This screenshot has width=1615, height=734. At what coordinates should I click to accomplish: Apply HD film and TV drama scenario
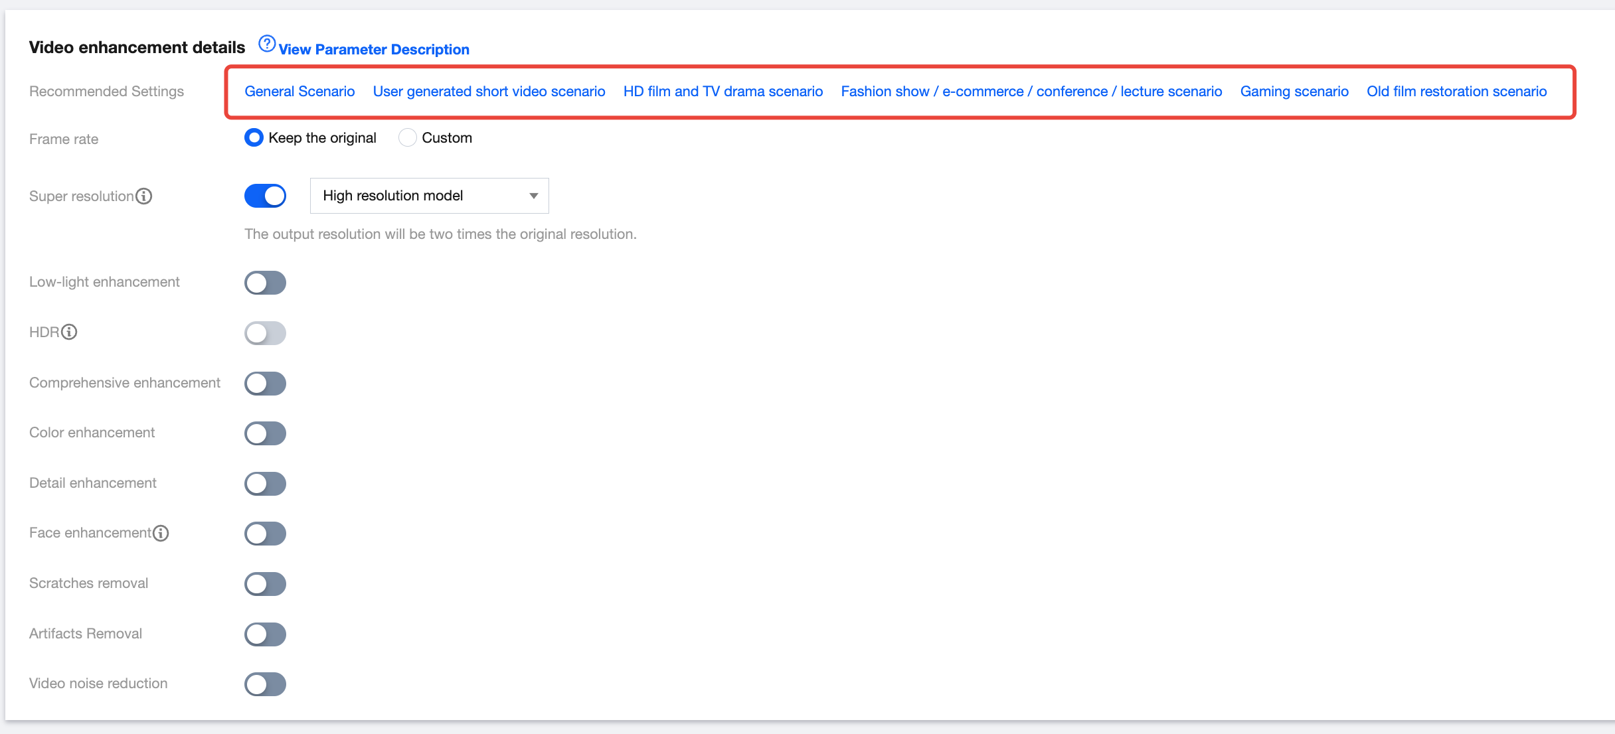point(722,92)
